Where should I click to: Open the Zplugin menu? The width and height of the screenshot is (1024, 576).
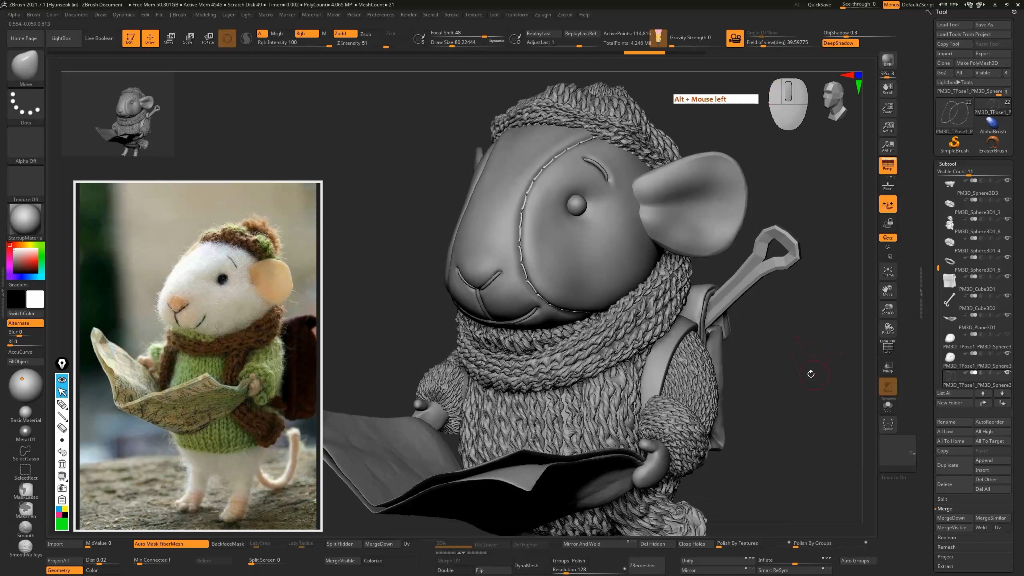(542, 14)
